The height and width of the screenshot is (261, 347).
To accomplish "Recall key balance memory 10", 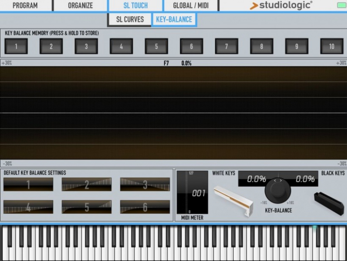I will pos(332,46).
